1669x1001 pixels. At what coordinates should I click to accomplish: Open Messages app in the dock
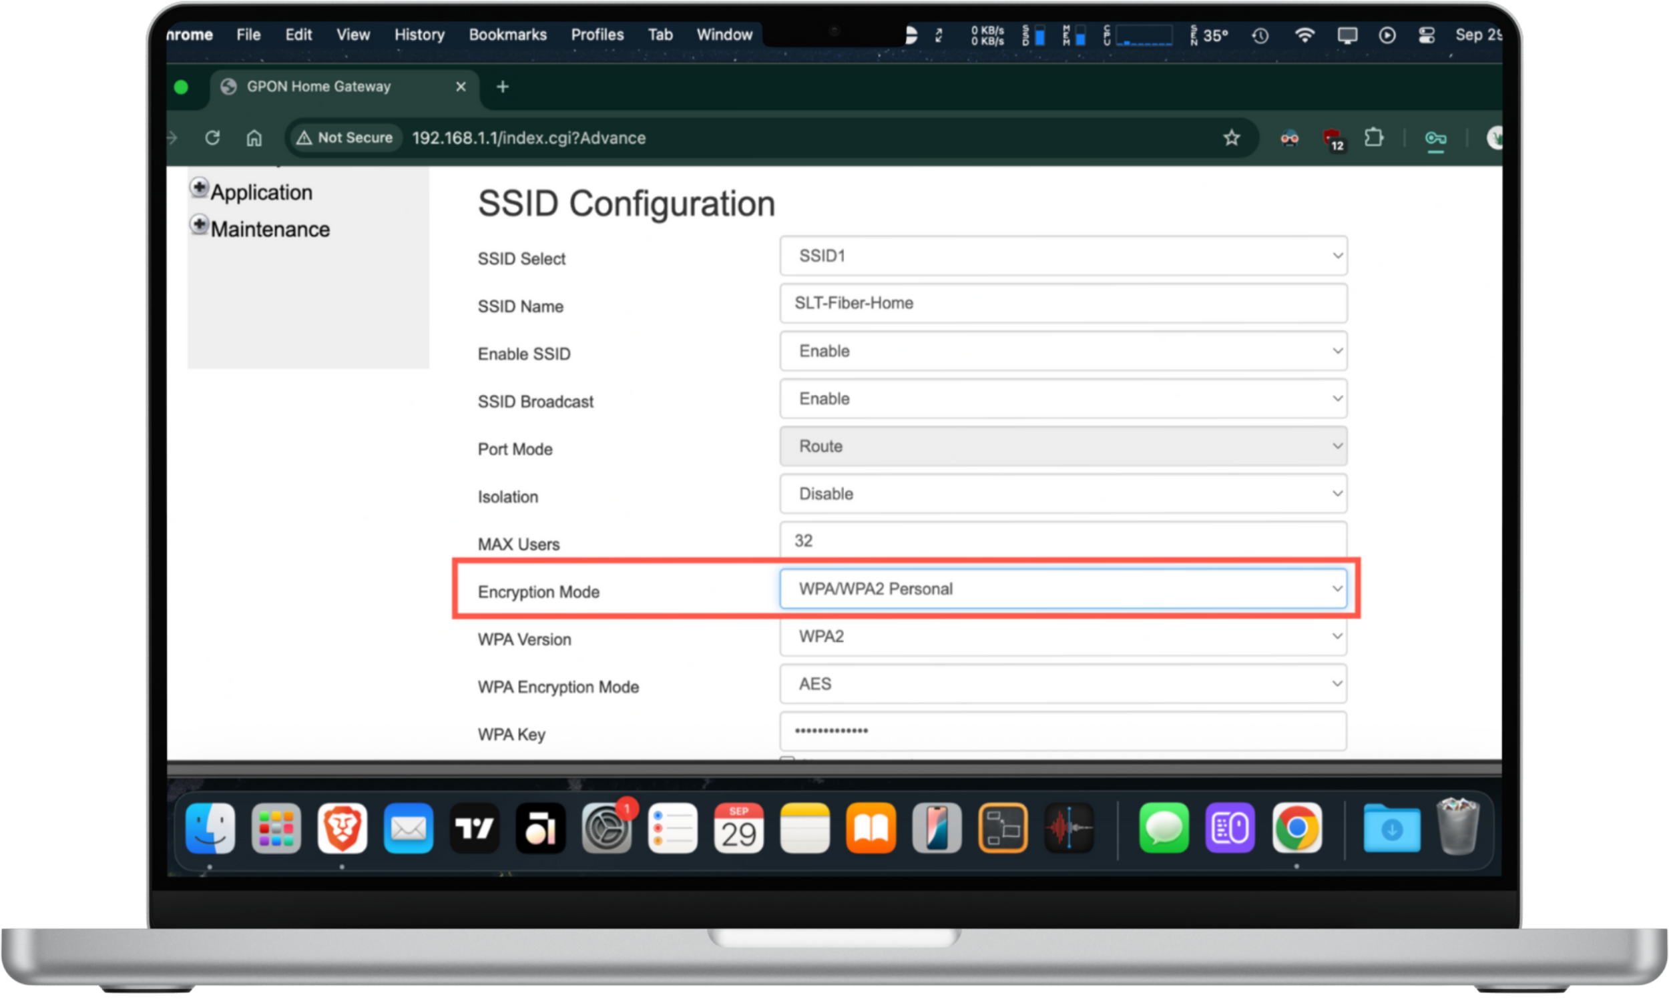(x=1164, y=827)
